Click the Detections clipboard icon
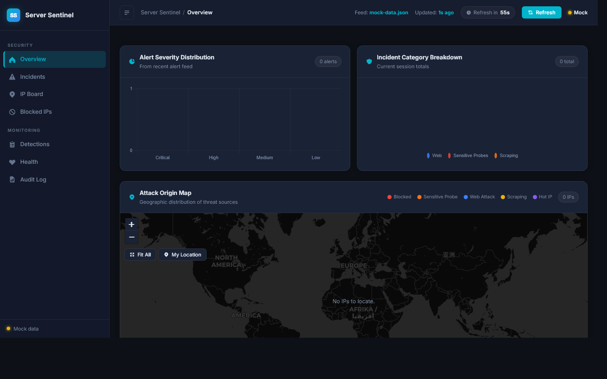Image resolution: width=607 pixels, height=379 pixels. pyautogui.click(x=12, y=144)
